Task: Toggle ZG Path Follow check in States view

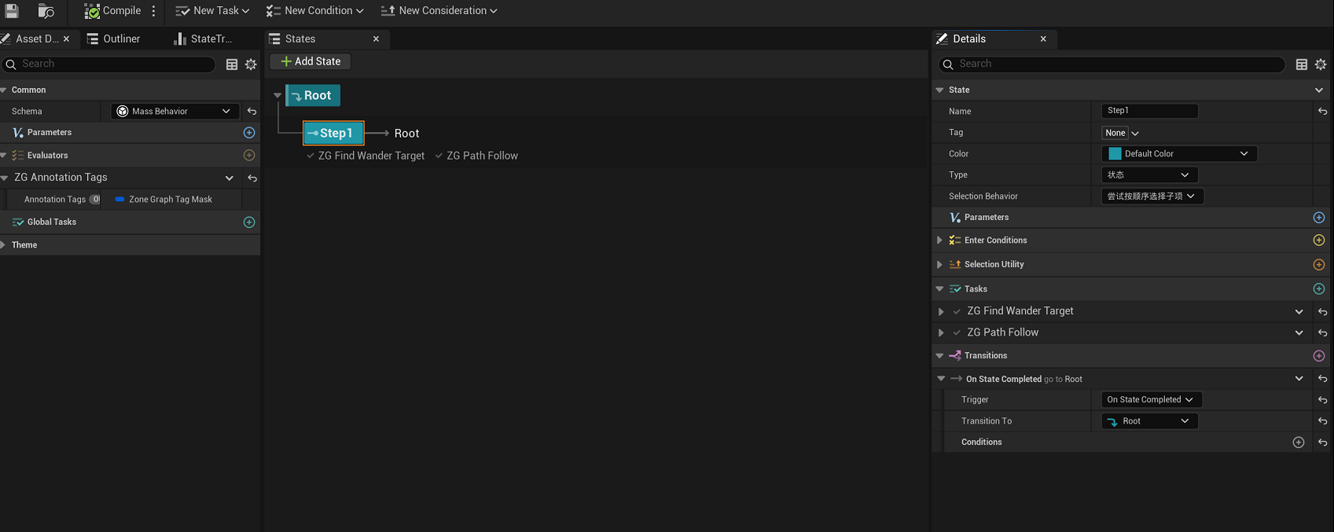Action: [x=439, y=156]
